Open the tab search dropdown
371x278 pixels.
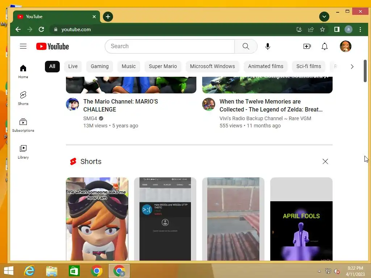click(324, 17)
